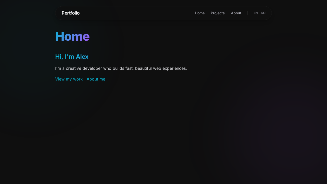Viewport: 327px width, 184px height.
Task: Open the Home nav menu item
Action: point(200,13)
